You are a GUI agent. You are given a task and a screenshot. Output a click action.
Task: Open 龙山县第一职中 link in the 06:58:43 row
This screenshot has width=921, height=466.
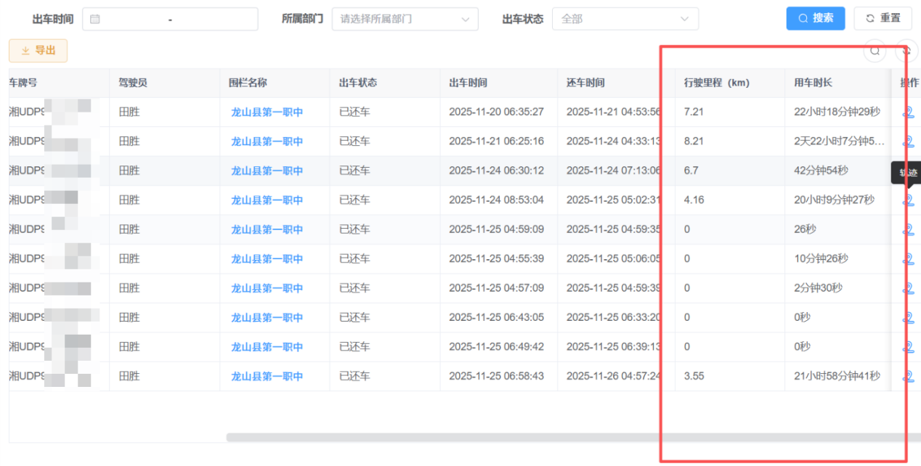267,377
